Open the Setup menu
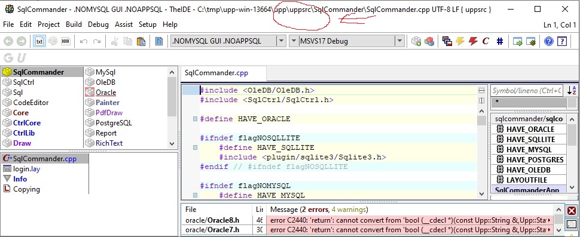 147,24
